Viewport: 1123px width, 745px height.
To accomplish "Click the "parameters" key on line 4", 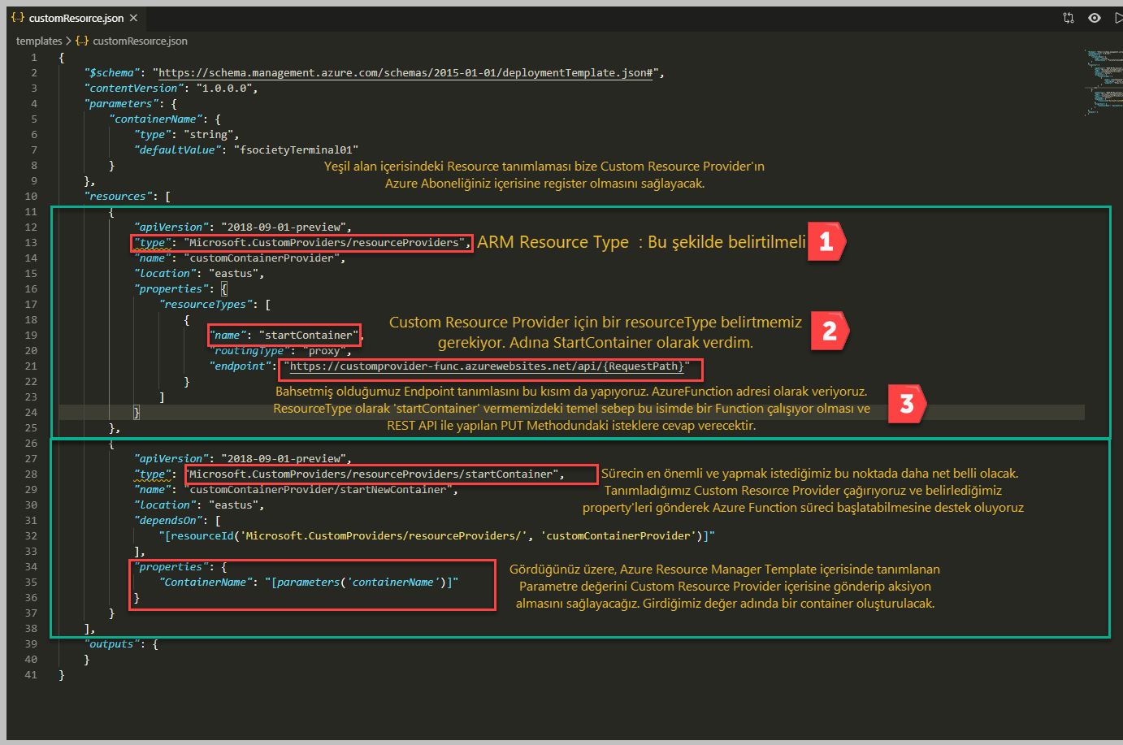I will [x=121, y=103].
